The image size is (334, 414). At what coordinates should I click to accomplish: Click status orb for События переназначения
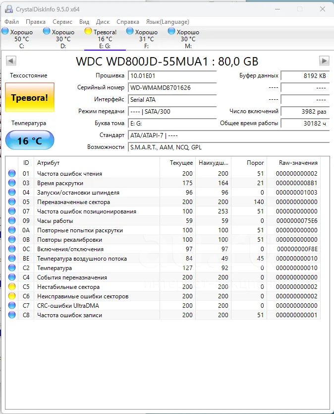[12, 277]
